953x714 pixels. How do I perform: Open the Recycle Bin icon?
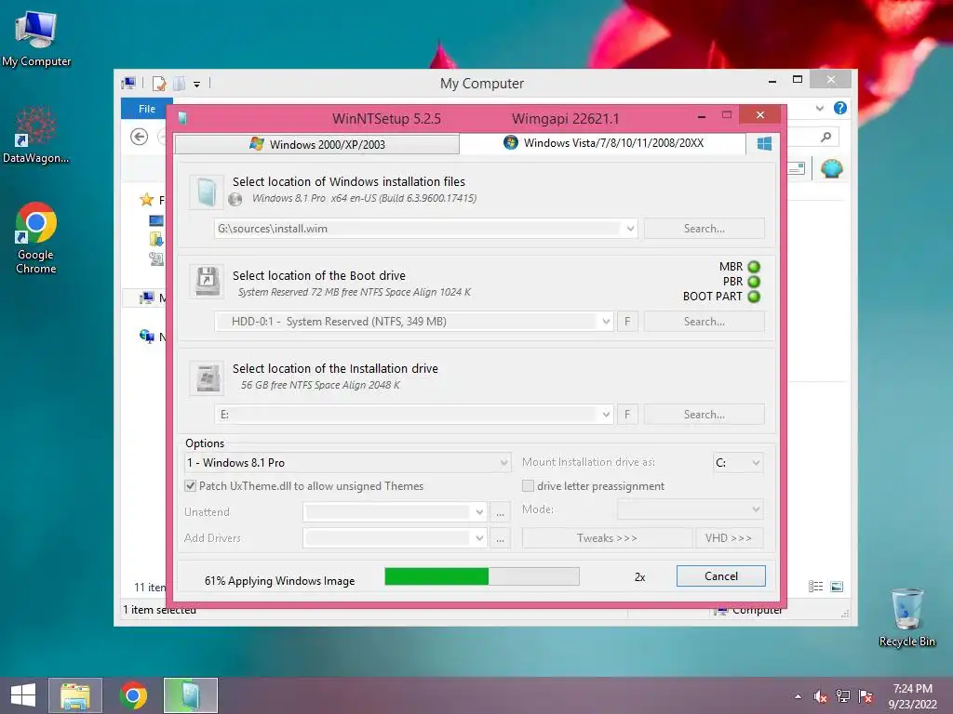pyautogui.click(x=906, y=617)
